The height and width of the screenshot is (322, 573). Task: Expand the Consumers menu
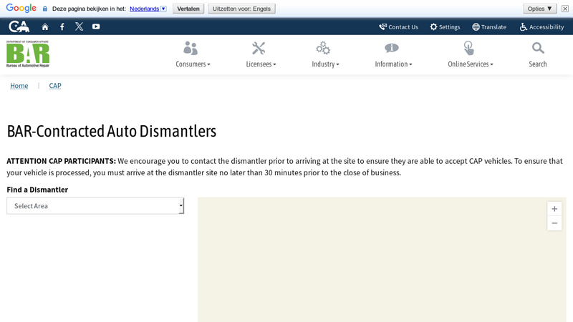(193, 54)
